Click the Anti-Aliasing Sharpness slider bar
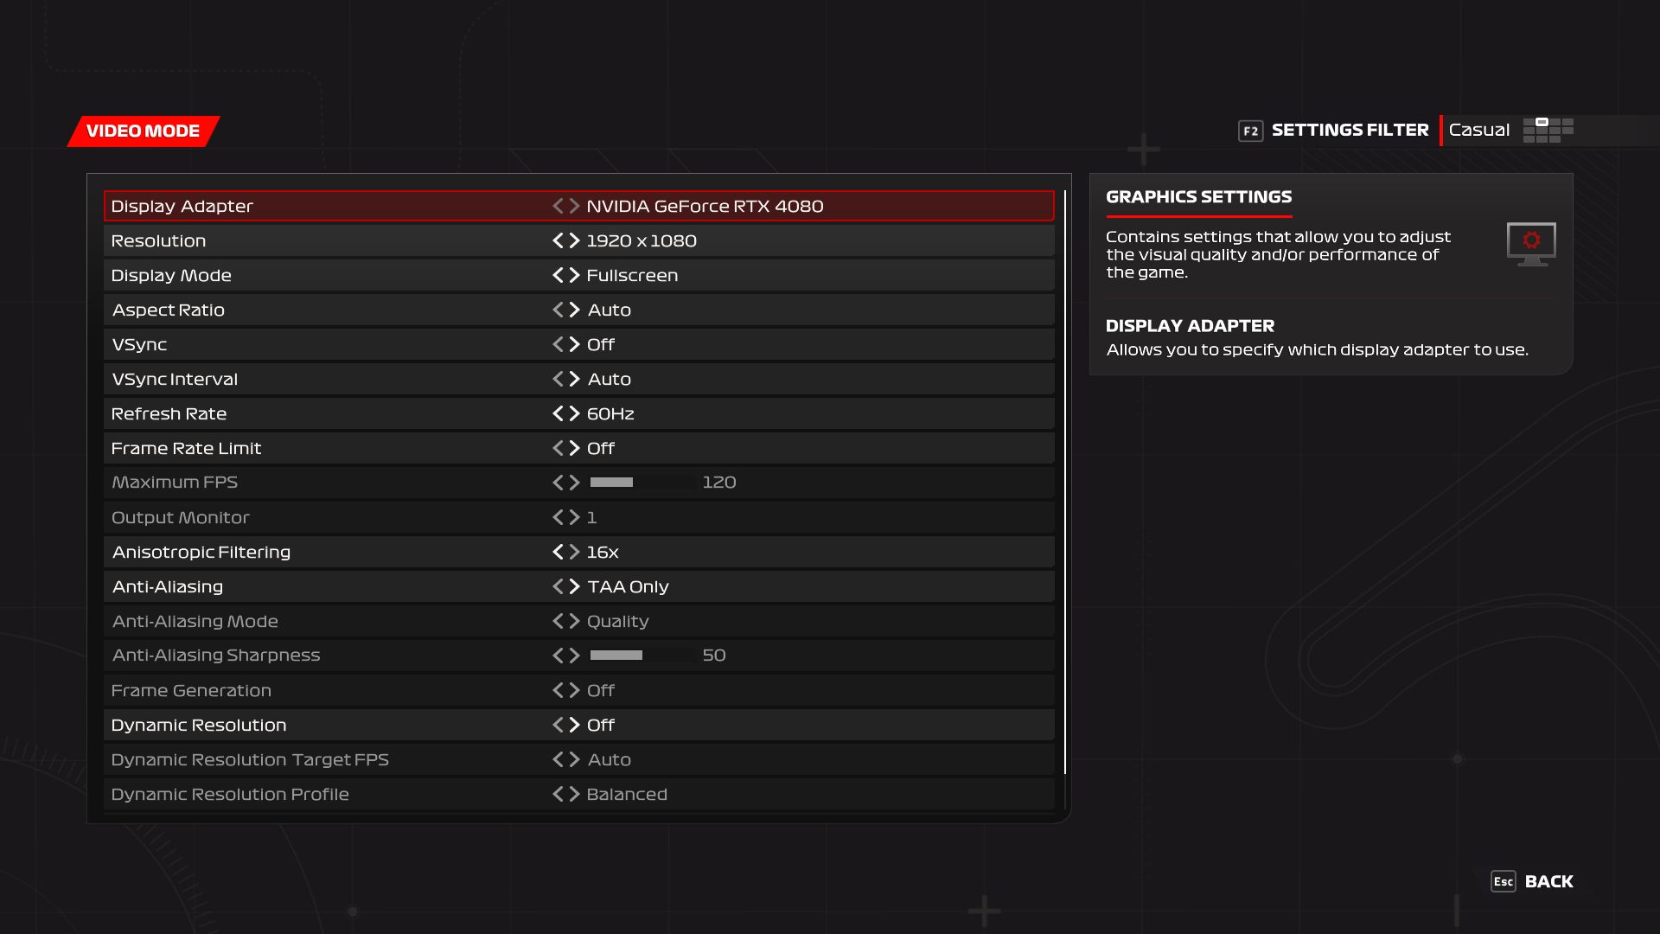The width and height of the screenshot is (1660, 934). pos(642,656)
